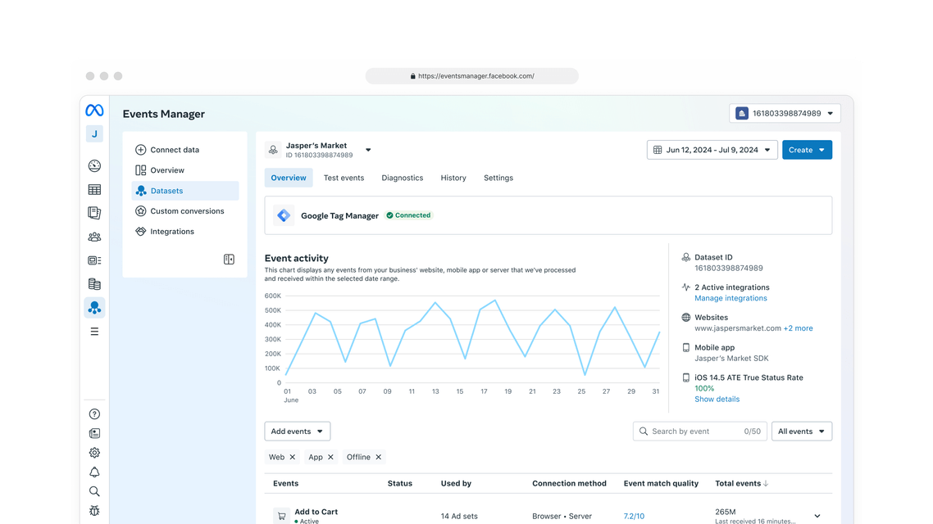Select Integrations in side menu

click(x=185, y=232)
